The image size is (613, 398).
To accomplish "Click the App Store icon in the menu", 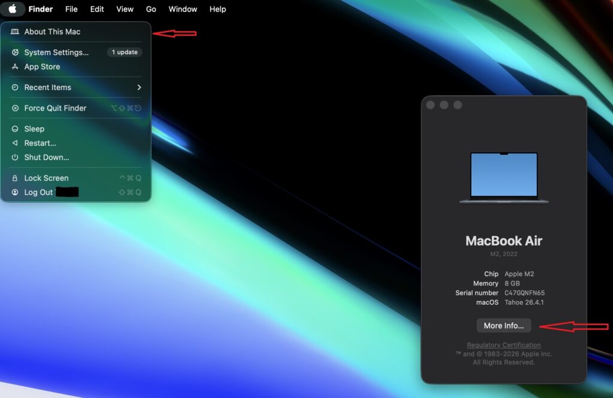I will pyautogui.click(x=15, y=67).
